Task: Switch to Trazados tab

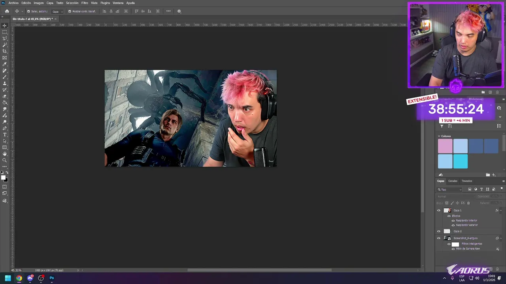Action: (x=467, y=181)
